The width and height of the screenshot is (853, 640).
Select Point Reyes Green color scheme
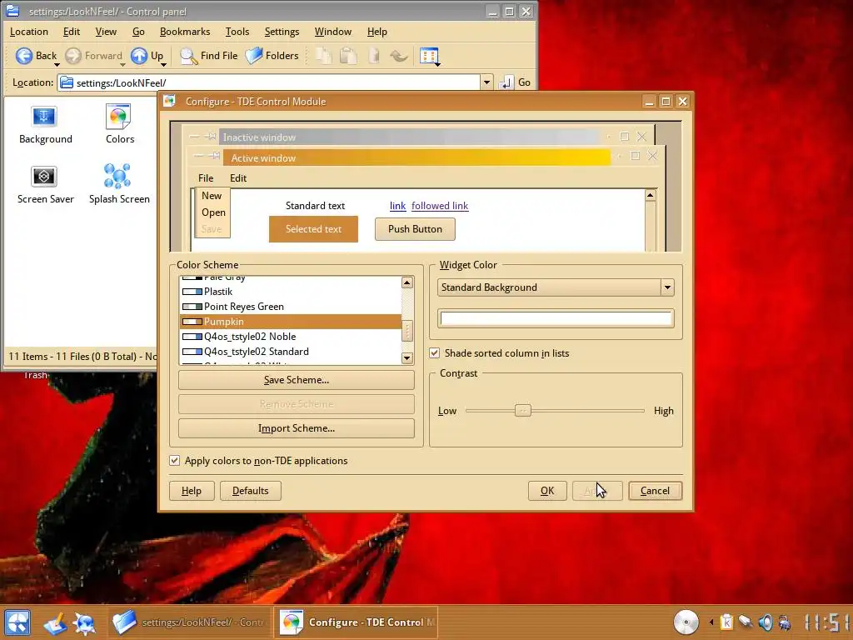pyautogui.click(x=290, y=307)
